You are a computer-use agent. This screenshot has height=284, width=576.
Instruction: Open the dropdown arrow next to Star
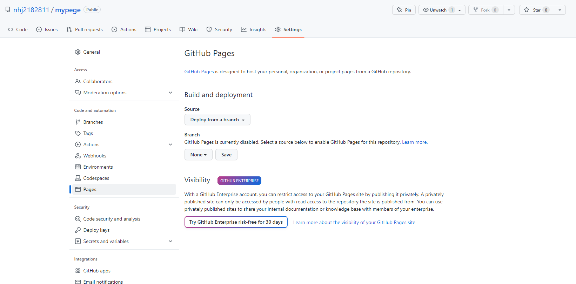(560, 10)
